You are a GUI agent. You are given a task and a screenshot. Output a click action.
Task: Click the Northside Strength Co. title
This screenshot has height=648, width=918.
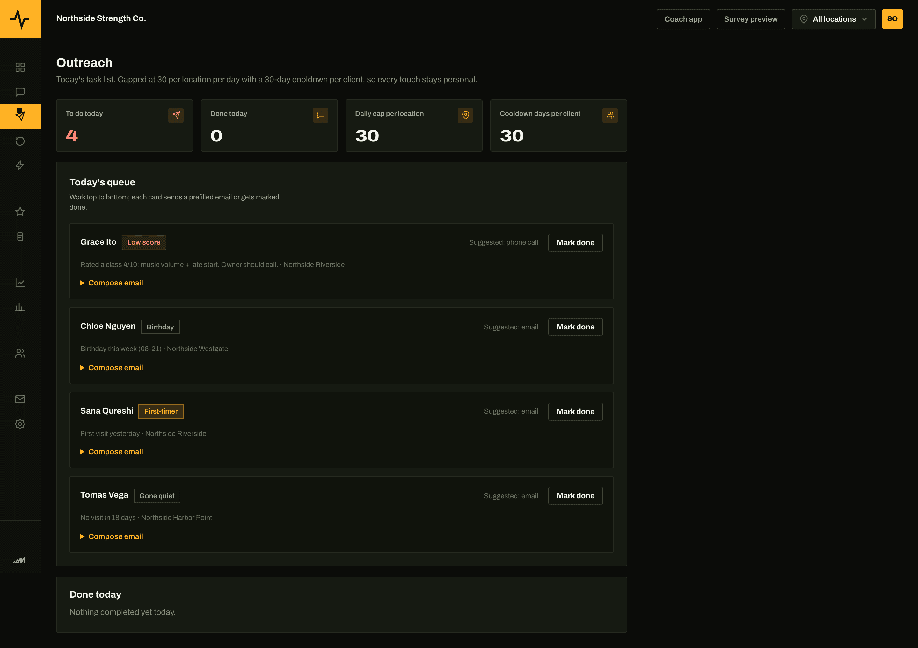tap(101, 18)
